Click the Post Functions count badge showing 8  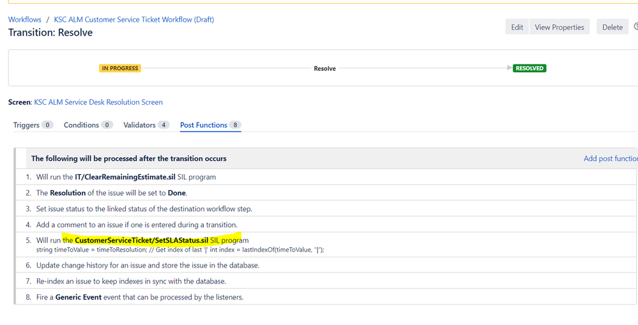(235, 125)
